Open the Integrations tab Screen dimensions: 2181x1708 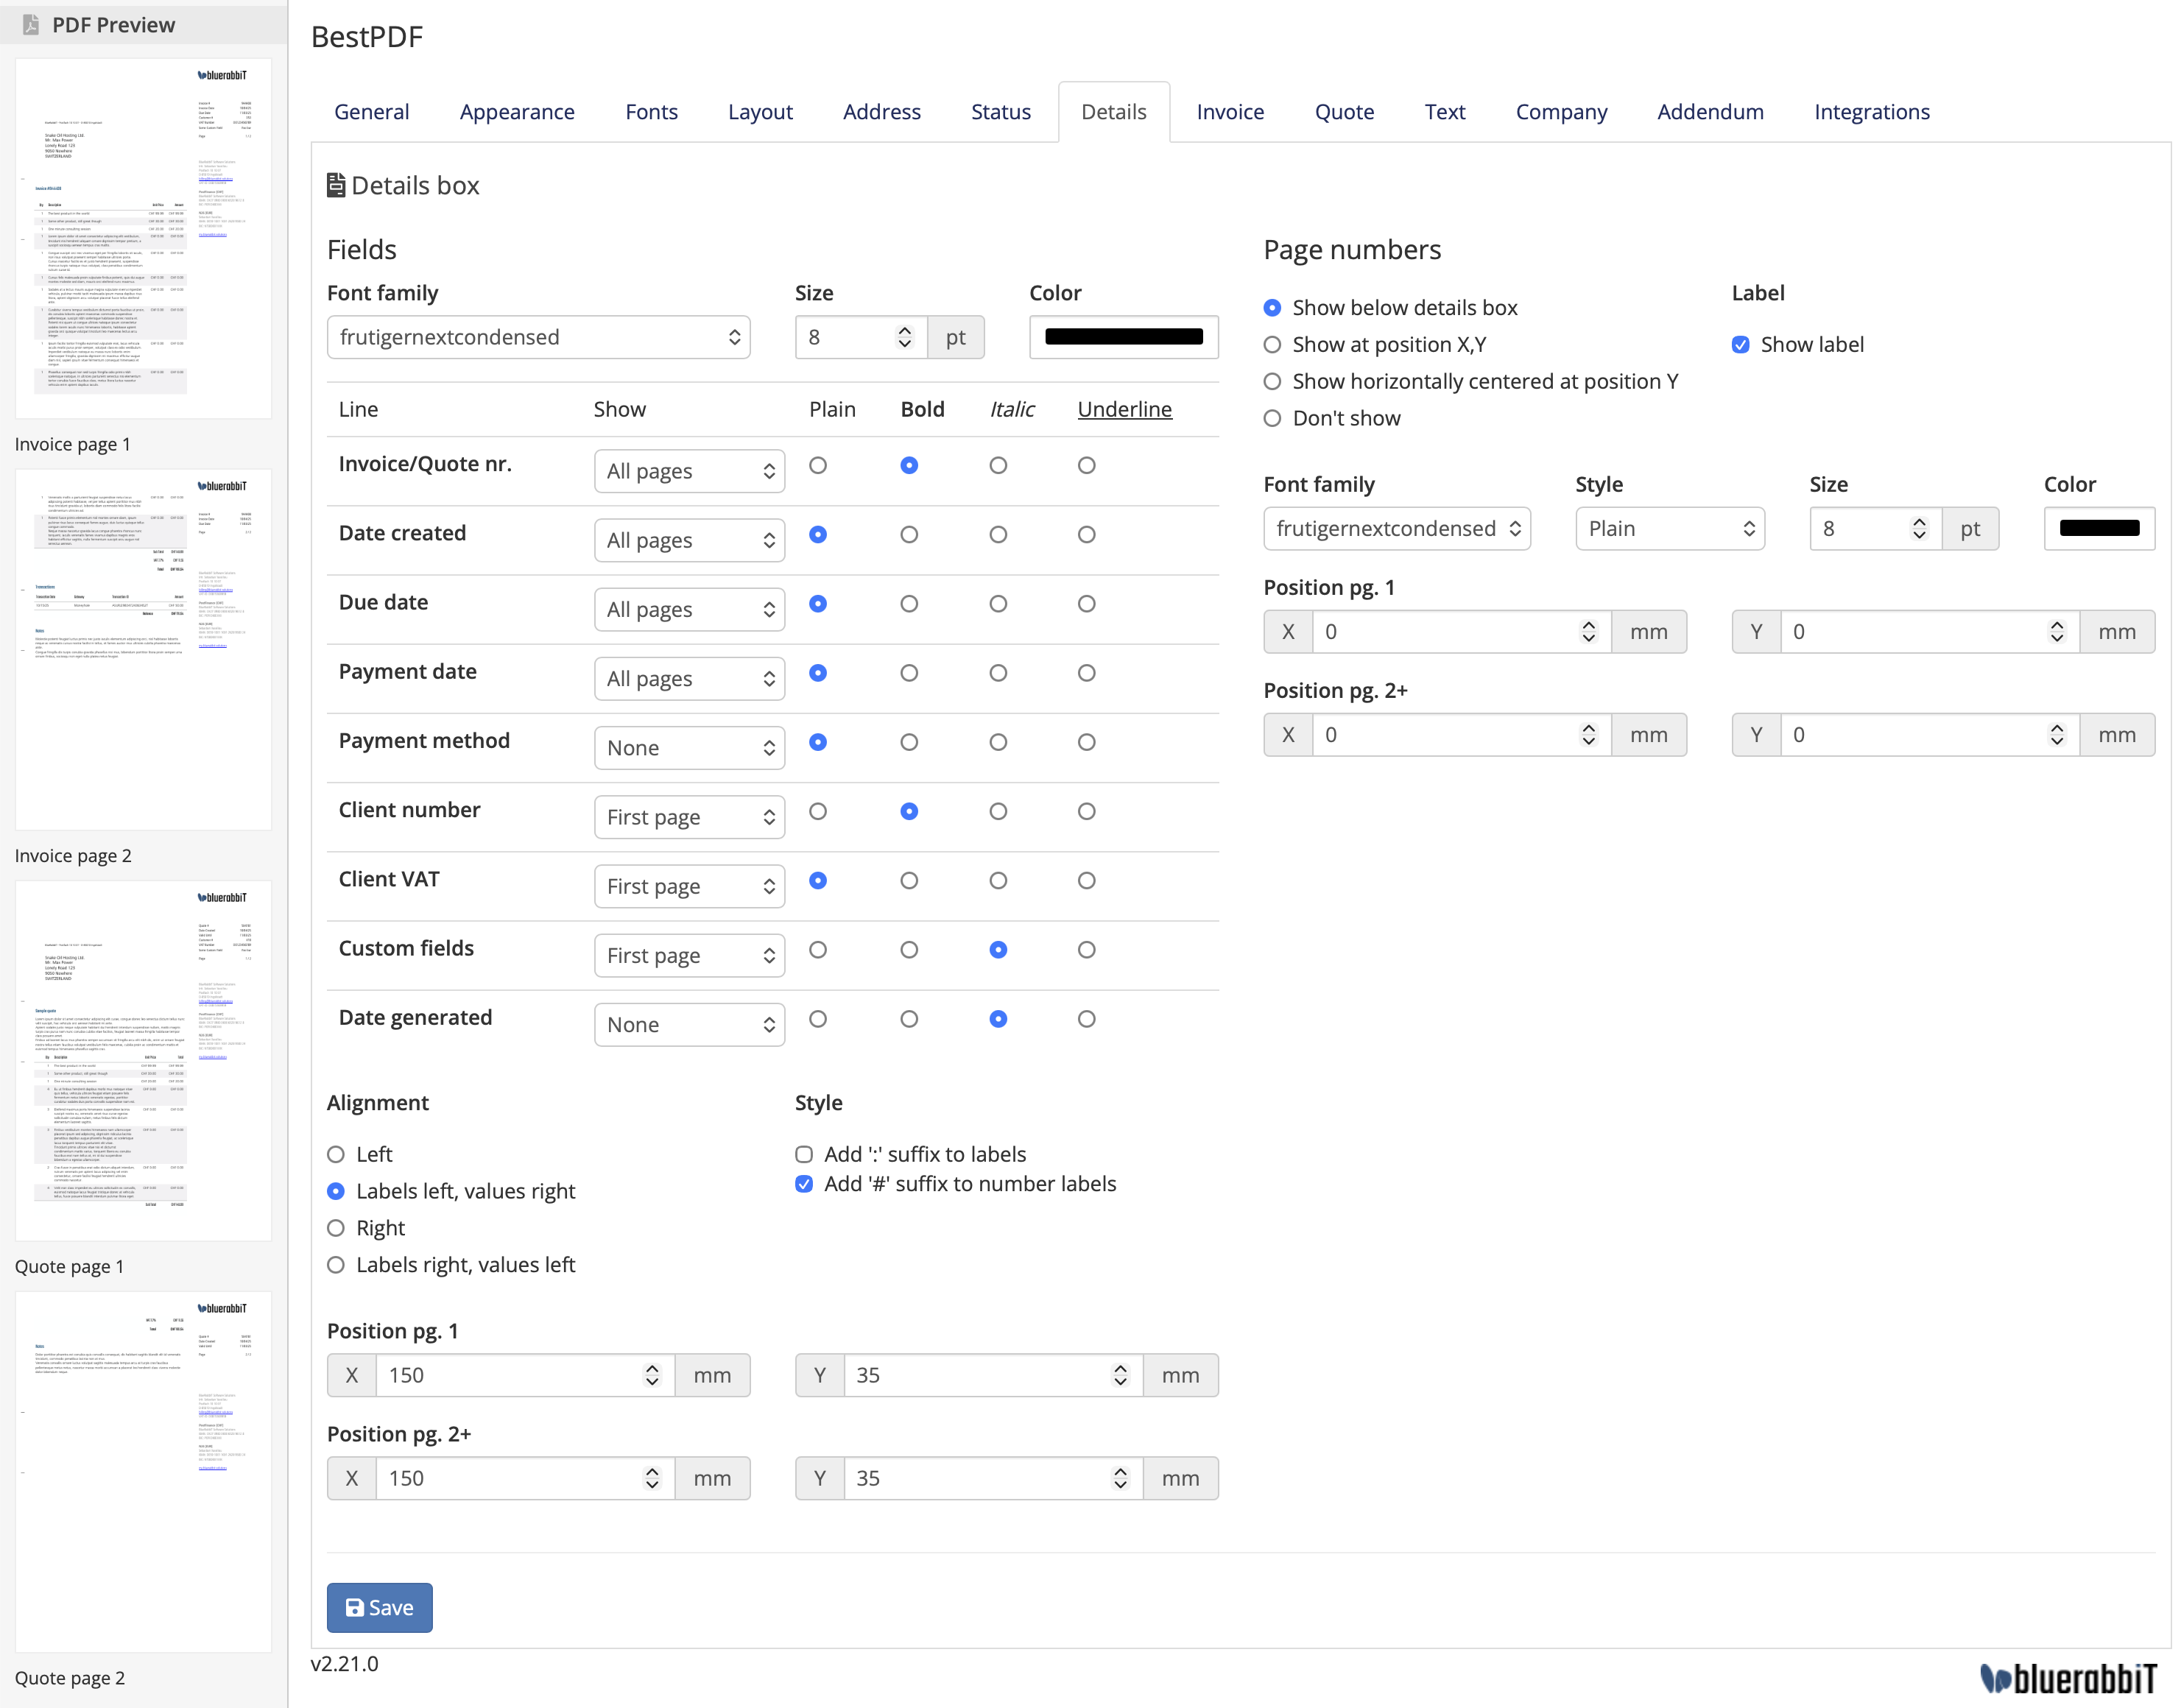tap(1871, 111)
